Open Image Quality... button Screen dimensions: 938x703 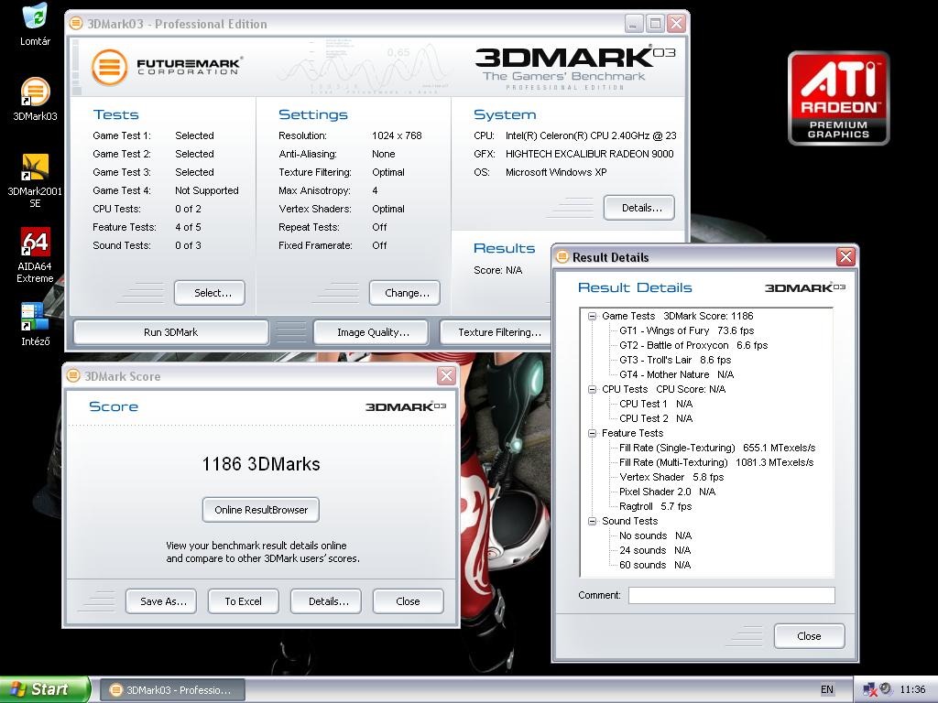pos(371,332)
